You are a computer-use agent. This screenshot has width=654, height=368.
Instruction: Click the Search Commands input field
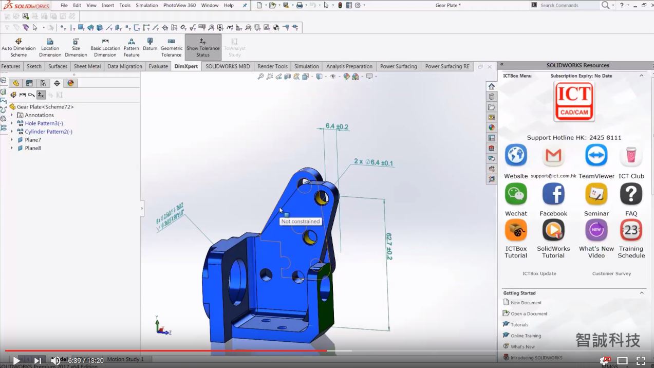click(568, 5)
